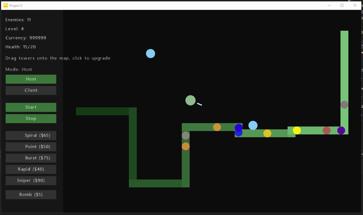Select the Burst tower costing $75
Screen dimensions: 363x215
[x=31, y=158]
